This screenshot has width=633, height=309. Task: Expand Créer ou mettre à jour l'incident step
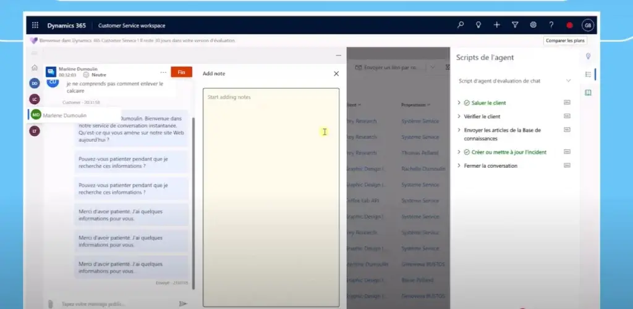pyautogui.click(x=459, y=152)
